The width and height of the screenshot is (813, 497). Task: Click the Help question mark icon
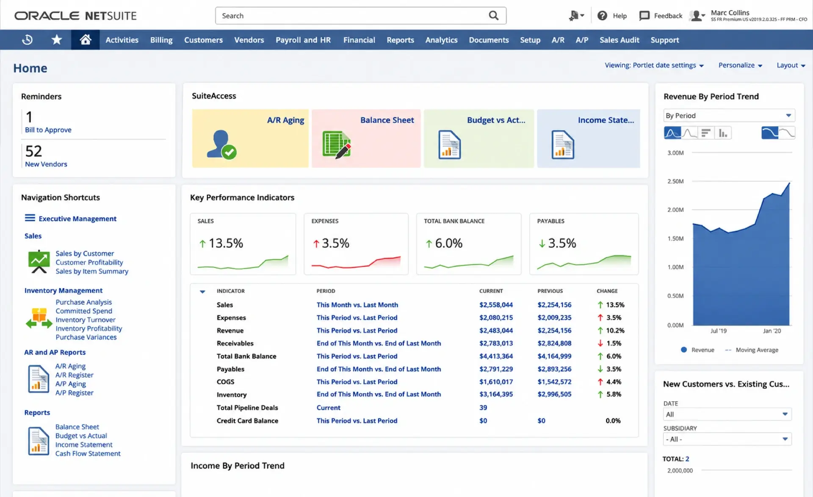(x=602, y=16)
